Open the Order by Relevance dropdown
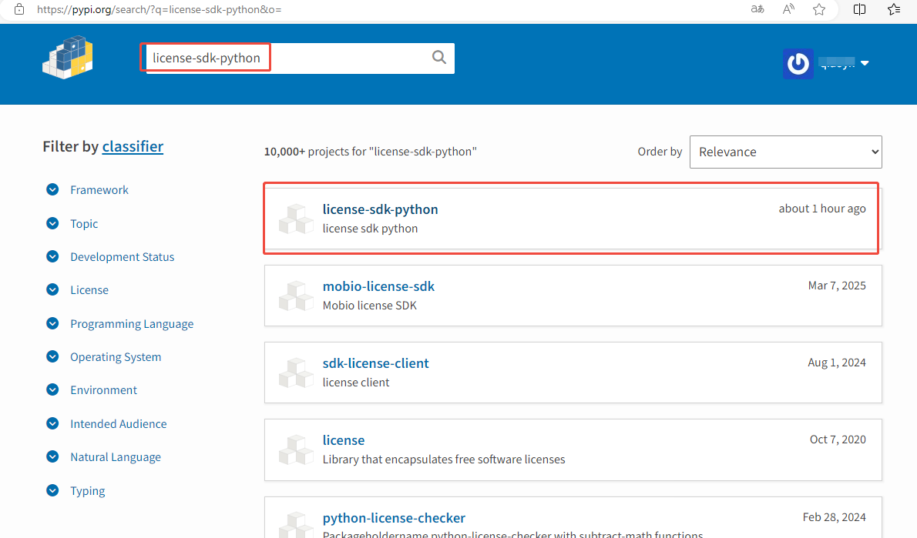Image resolution: width=917 pixels, height=538 pixels. (785, 152)
